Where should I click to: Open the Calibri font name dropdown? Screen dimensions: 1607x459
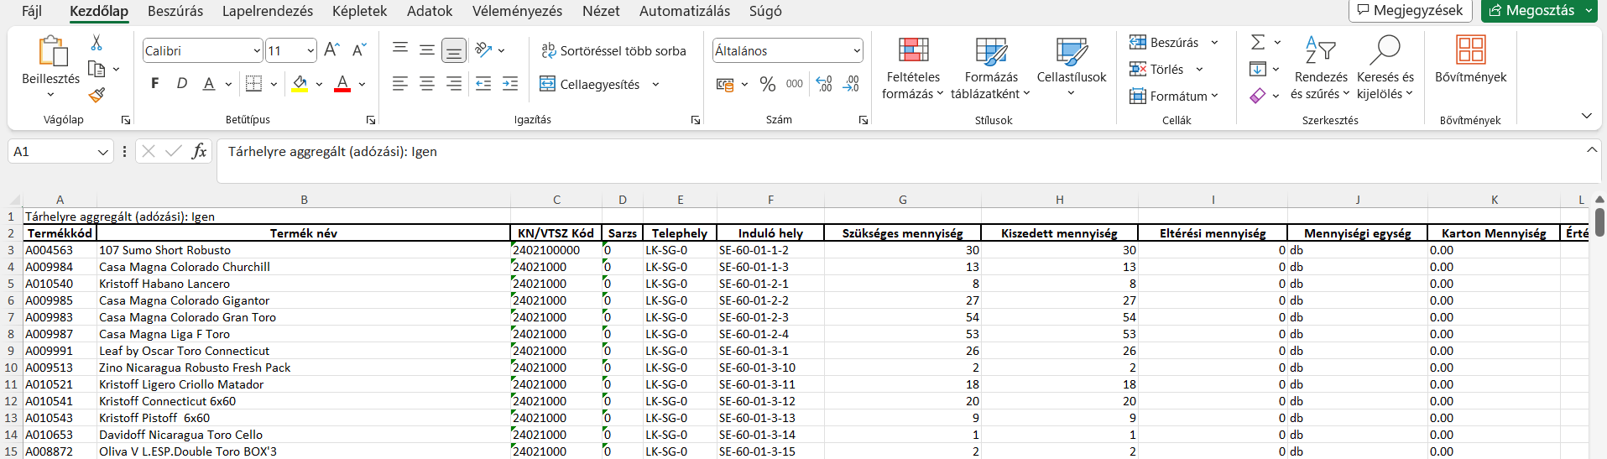coord(257,51)
